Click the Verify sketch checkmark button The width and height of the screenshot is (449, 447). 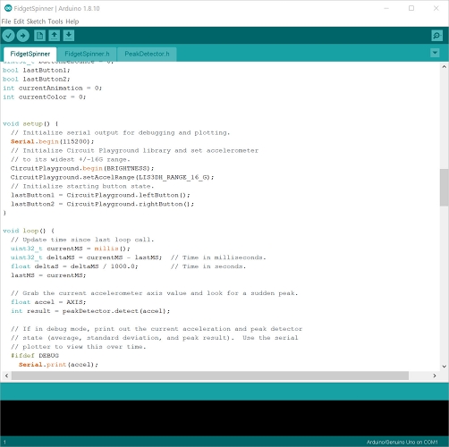point(9,36)
